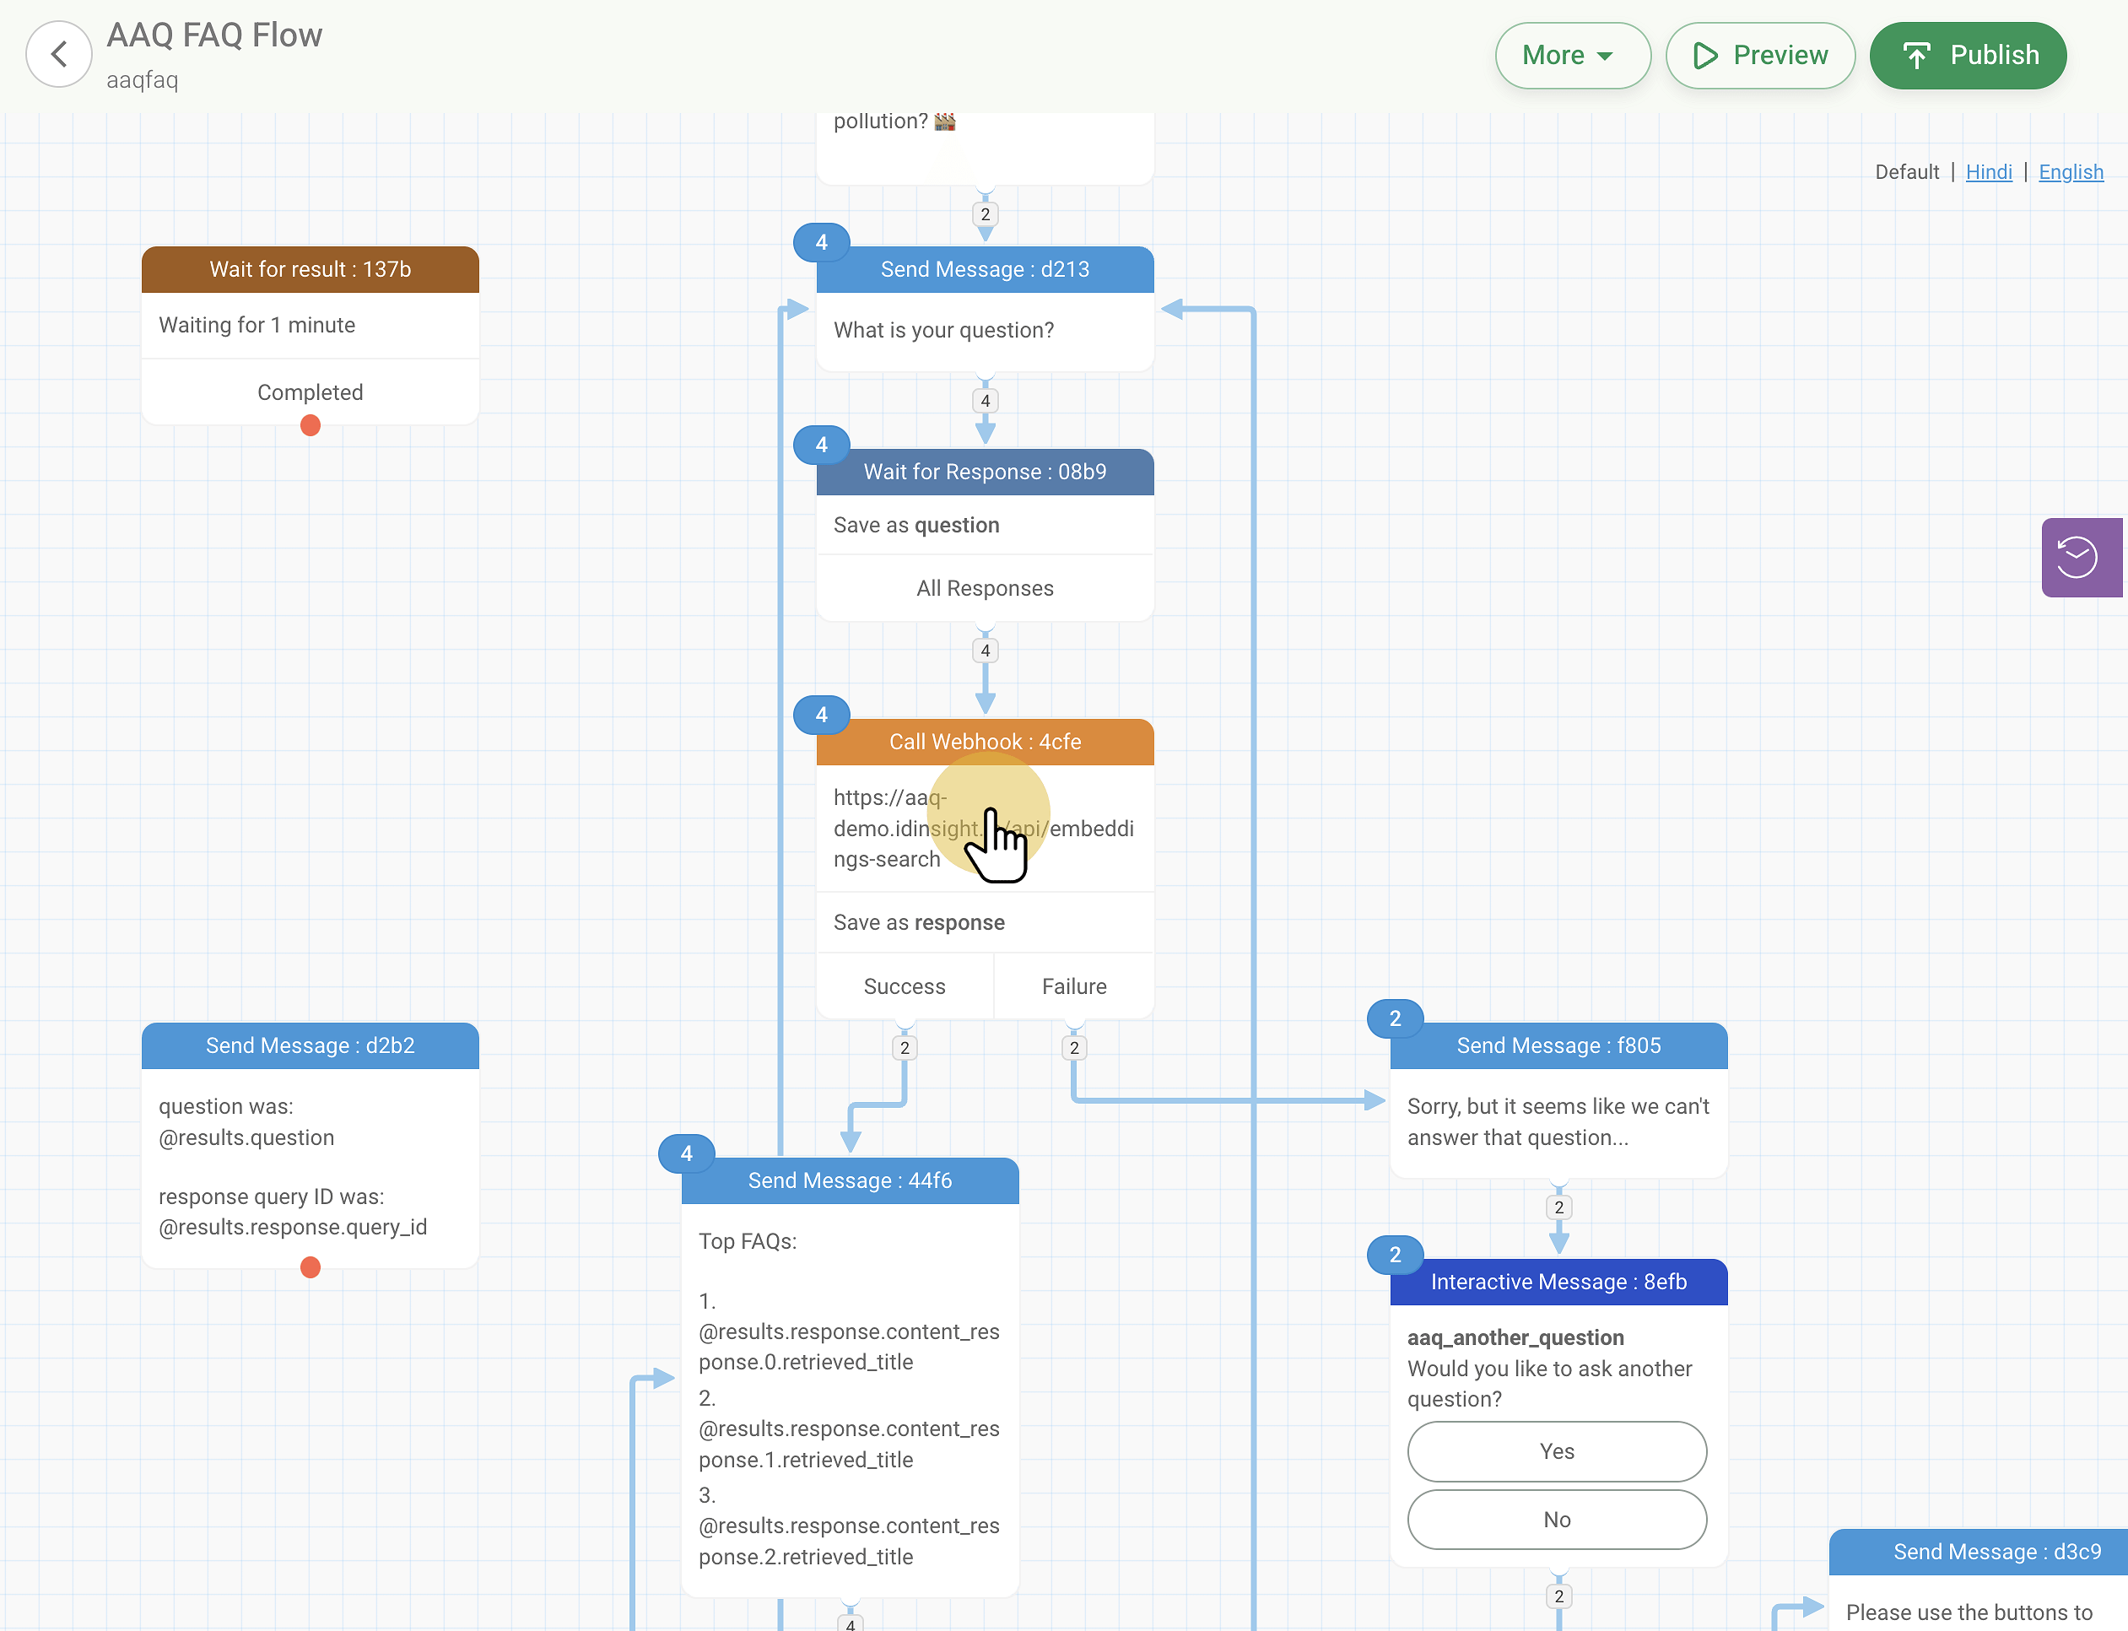Click '@results.response.query_id' text in d2b2

pos(293,1227)
